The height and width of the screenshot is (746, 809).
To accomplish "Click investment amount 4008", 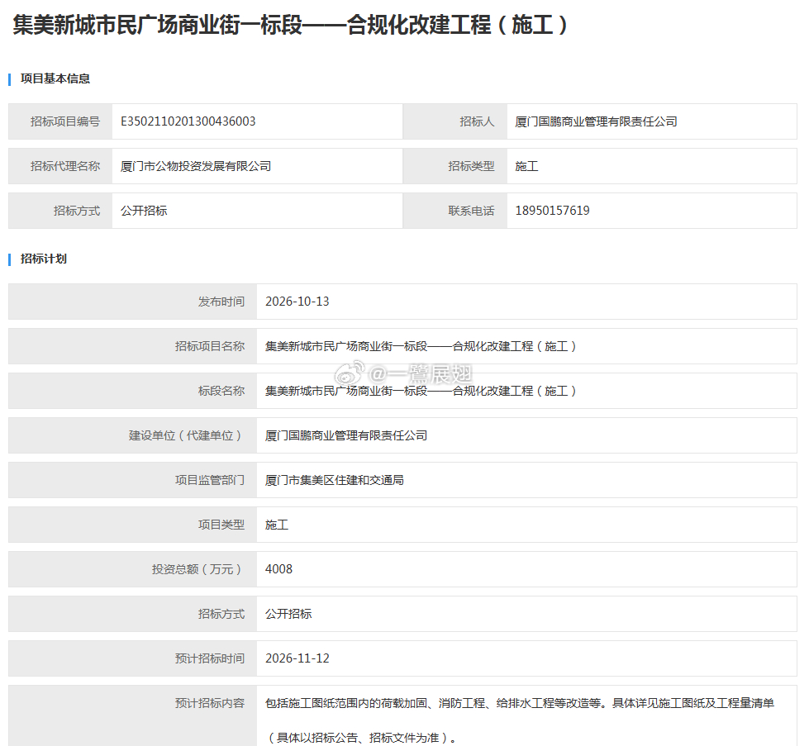I will click(278, 569).
